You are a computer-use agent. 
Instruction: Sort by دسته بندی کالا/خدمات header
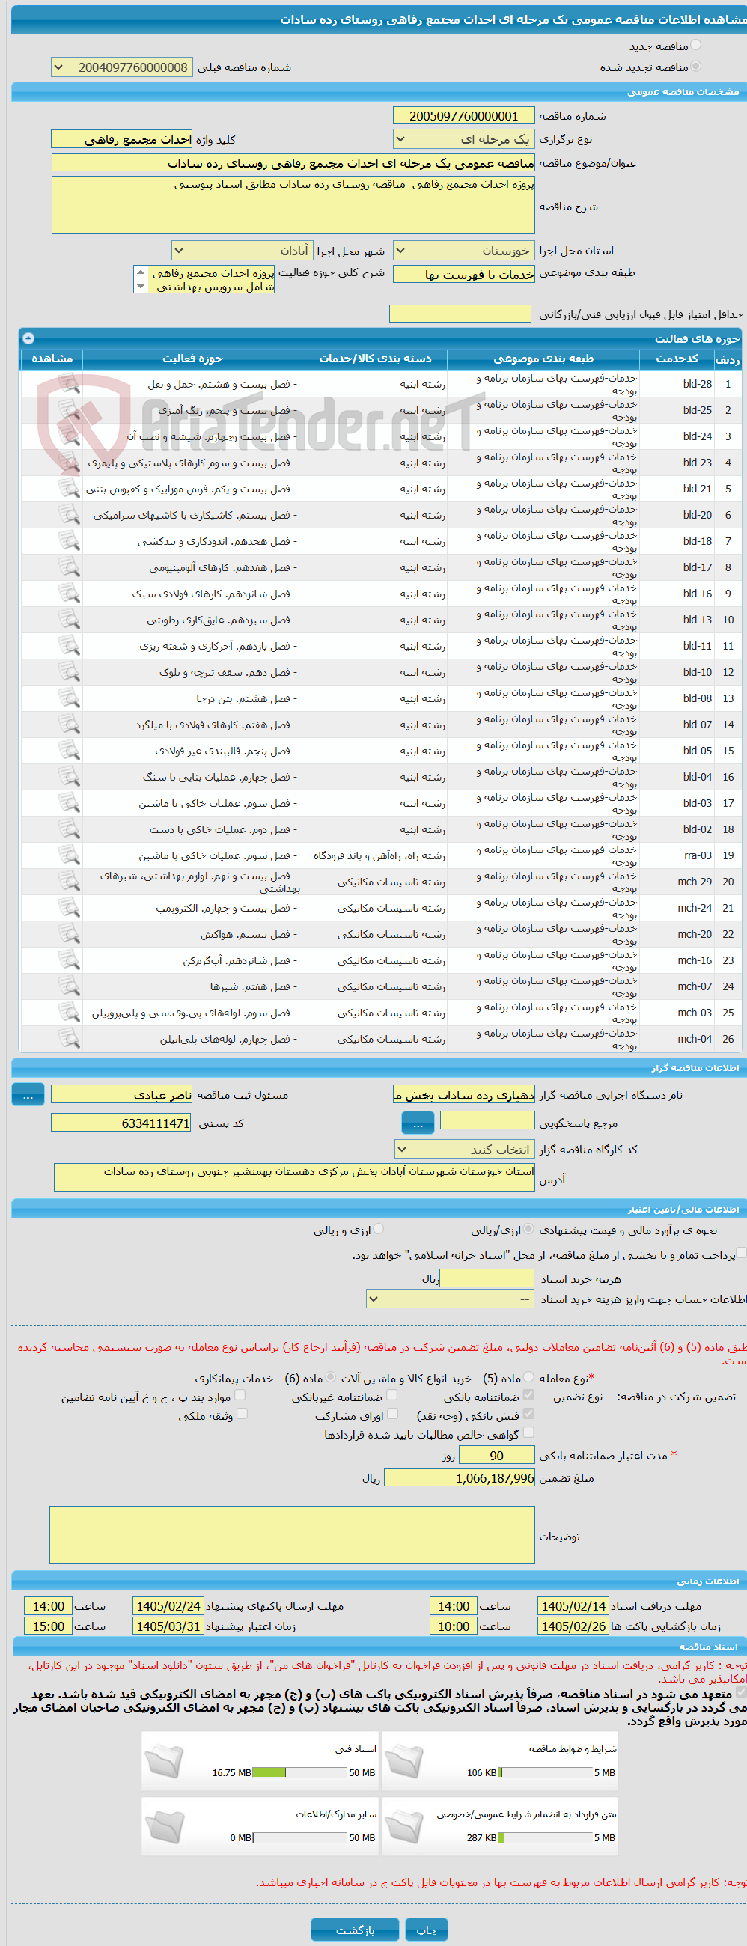(x=375, y=359)
